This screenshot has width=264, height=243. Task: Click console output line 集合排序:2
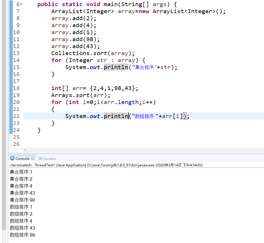click(x=21, y=179)
